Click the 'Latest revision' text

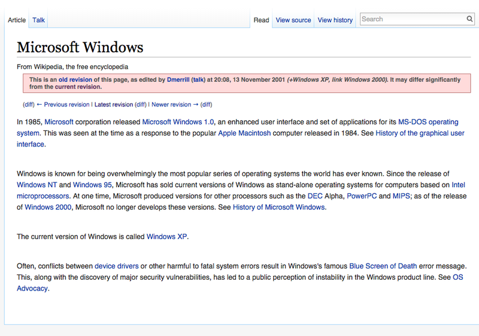(x=114, y=105)
